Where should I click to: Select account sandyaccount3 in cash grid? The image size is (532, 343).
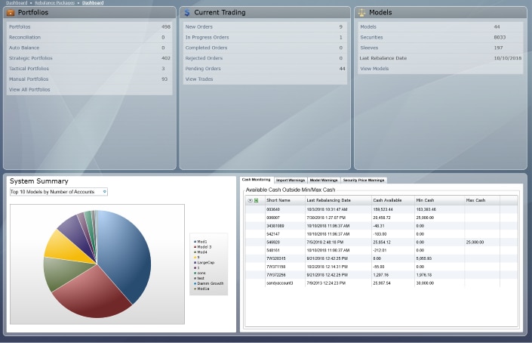pos(381,283)
